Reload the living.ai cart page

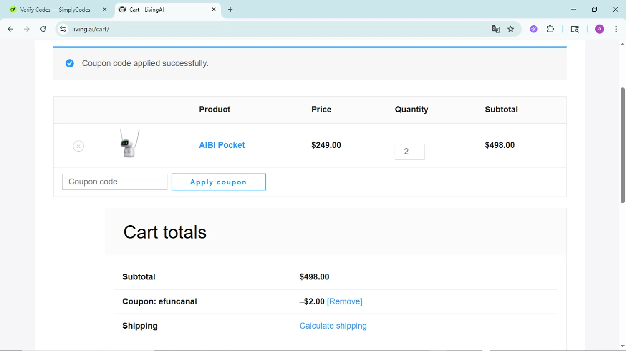pos(43,29)
